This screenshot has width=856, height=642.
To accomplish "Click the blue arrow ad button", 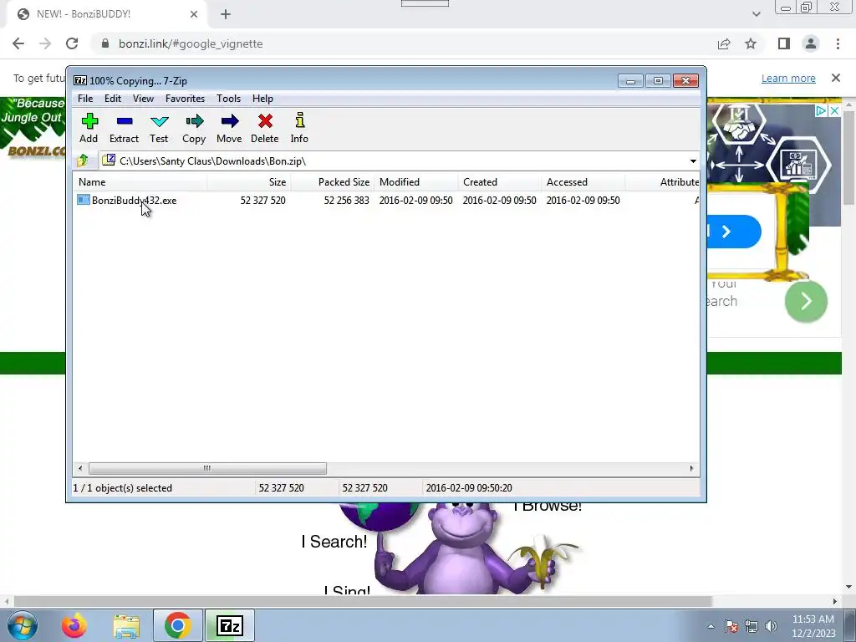I will [x=734, y=232].
